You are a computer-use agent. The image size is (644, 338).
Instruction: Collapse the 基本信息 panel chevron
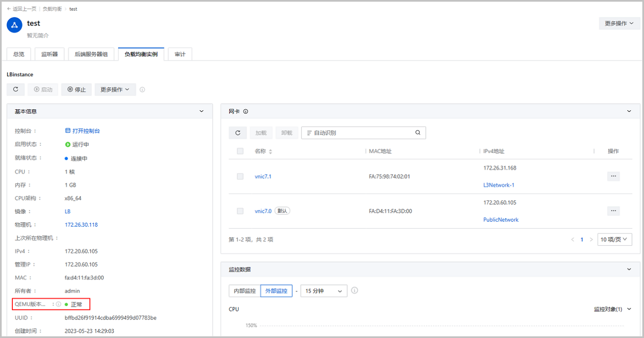pyautogui.click(x=201, y=111)
